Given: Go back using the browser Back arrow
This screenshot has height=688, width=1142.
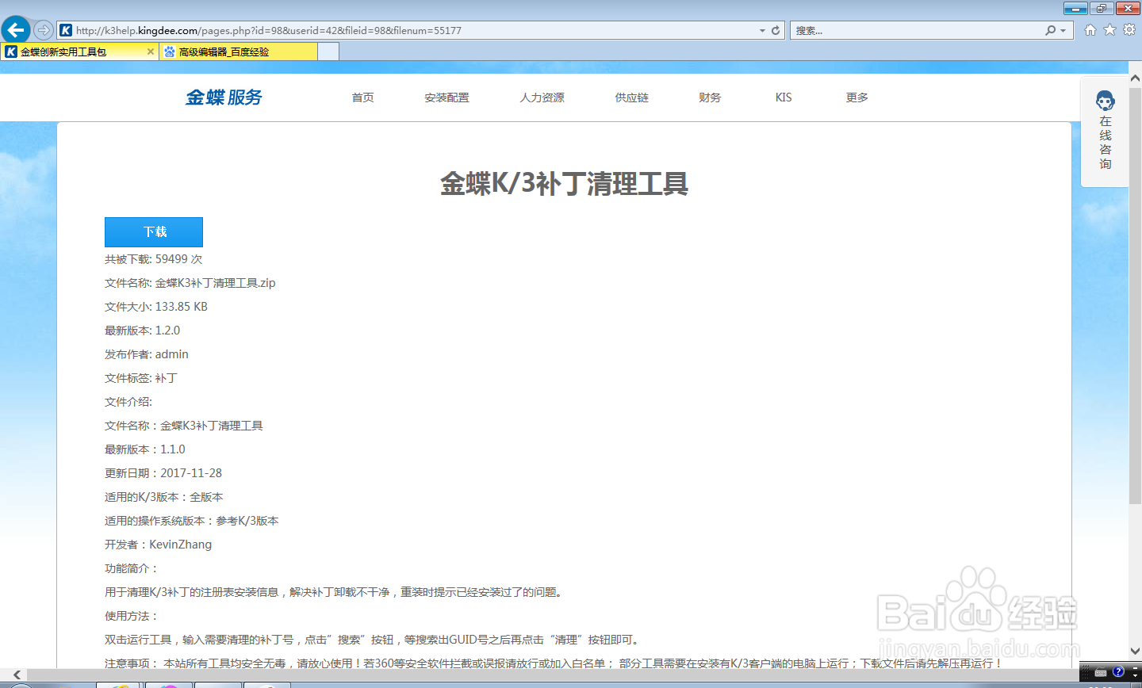Looking at the screenshot, I should click(16, 30).
